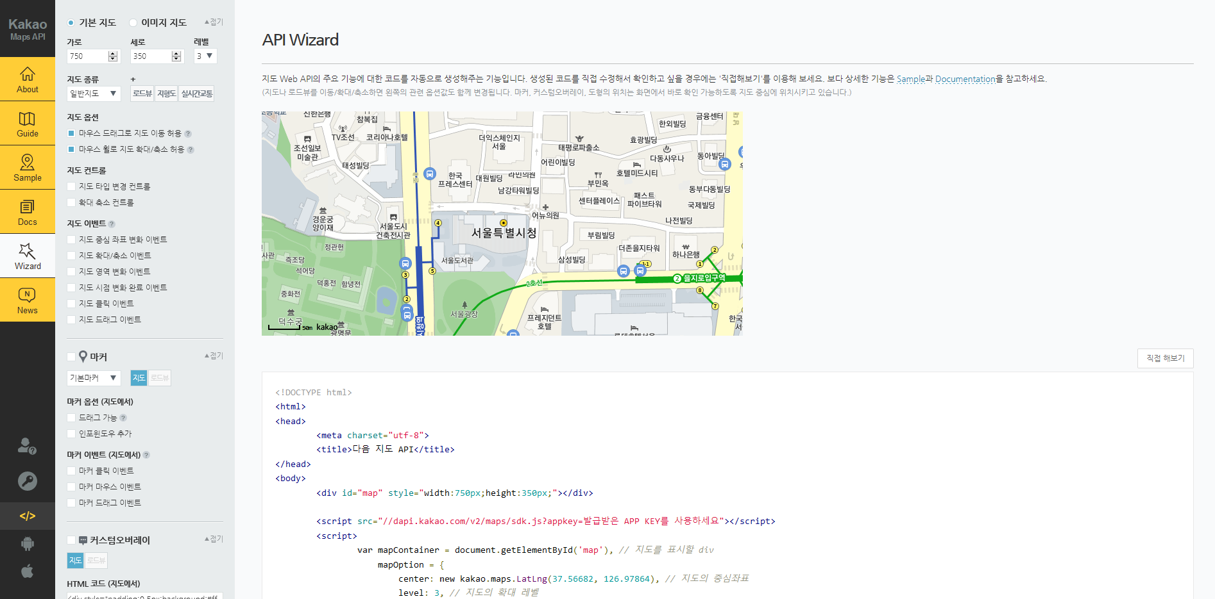The height and width of the screenshot is (599, 1215).
Task: Enable 확대 축소 컨트롤 checkbox
Action: coord(71,202)
